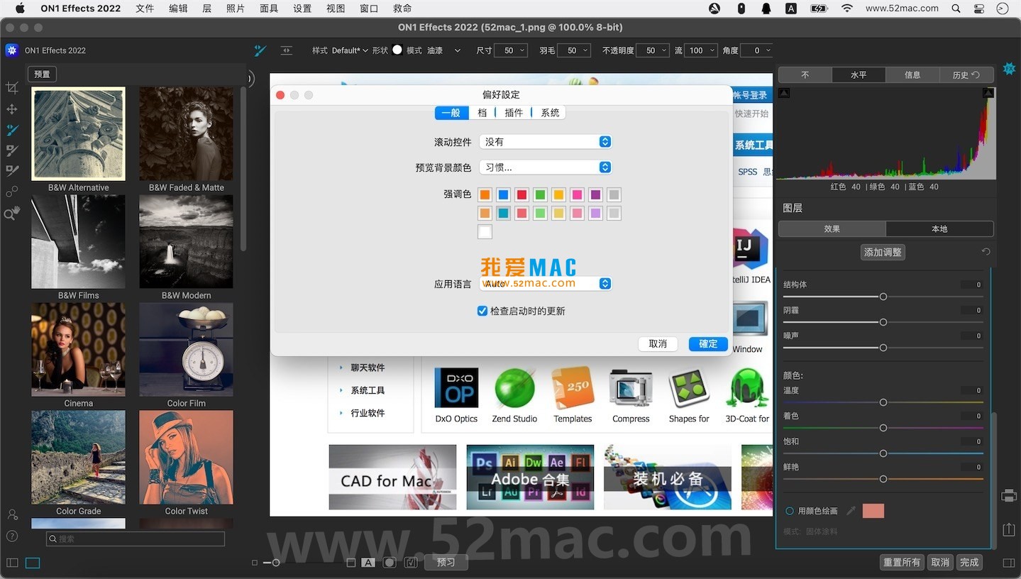Open the Apple menu

point(20,9)
